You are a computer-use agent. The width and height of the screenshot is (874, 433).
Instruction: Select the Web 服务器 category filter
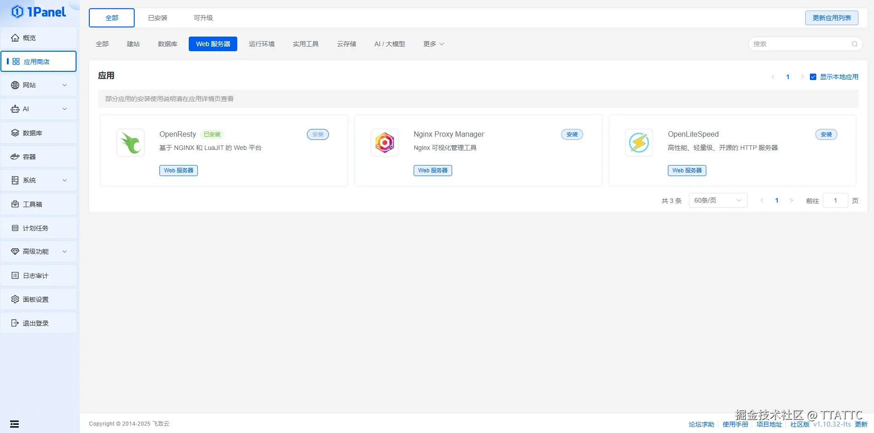(213, 44)
